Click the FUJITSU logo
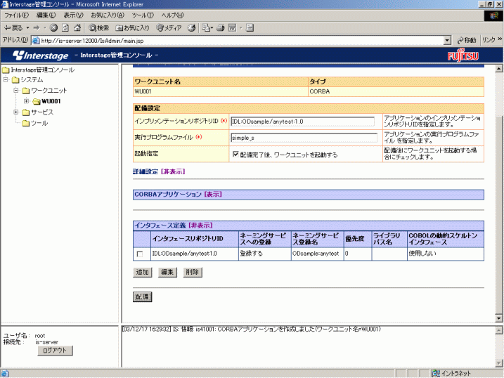Screen dimensions: 504x378 tap(463, 56)
